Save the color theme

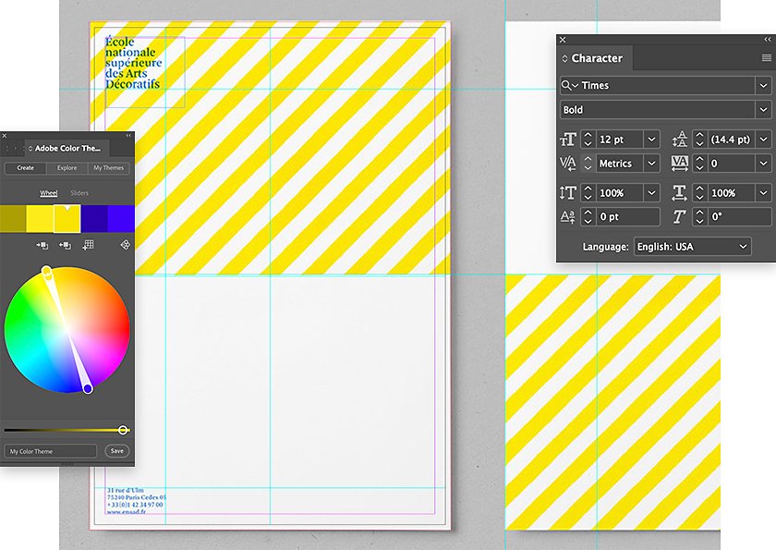[116, 451]
